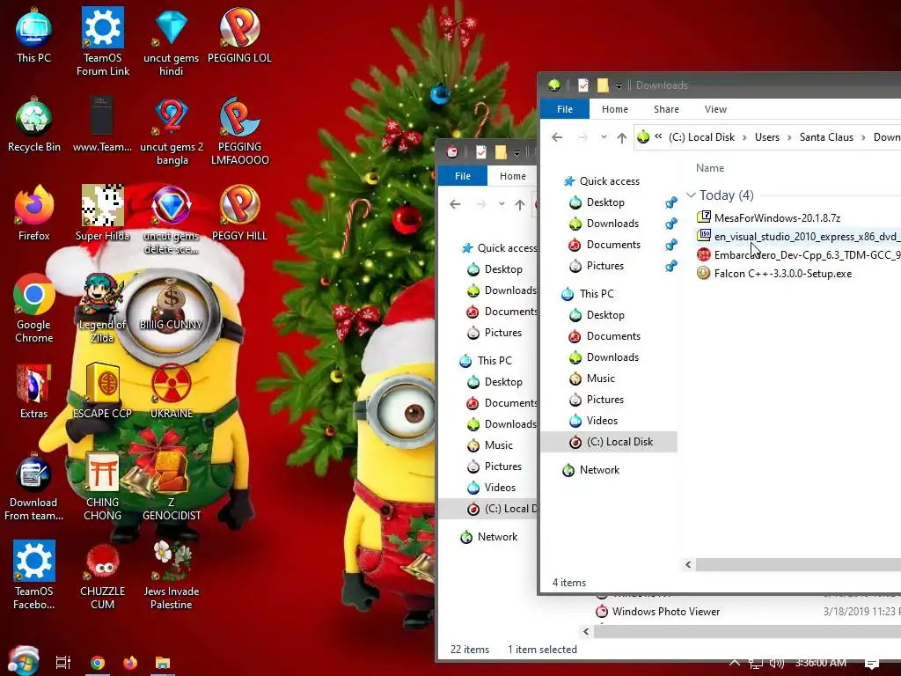901x676 pixels.
Task: Open recent locations dropdown in Downloads window
Action: click(604, 137)
